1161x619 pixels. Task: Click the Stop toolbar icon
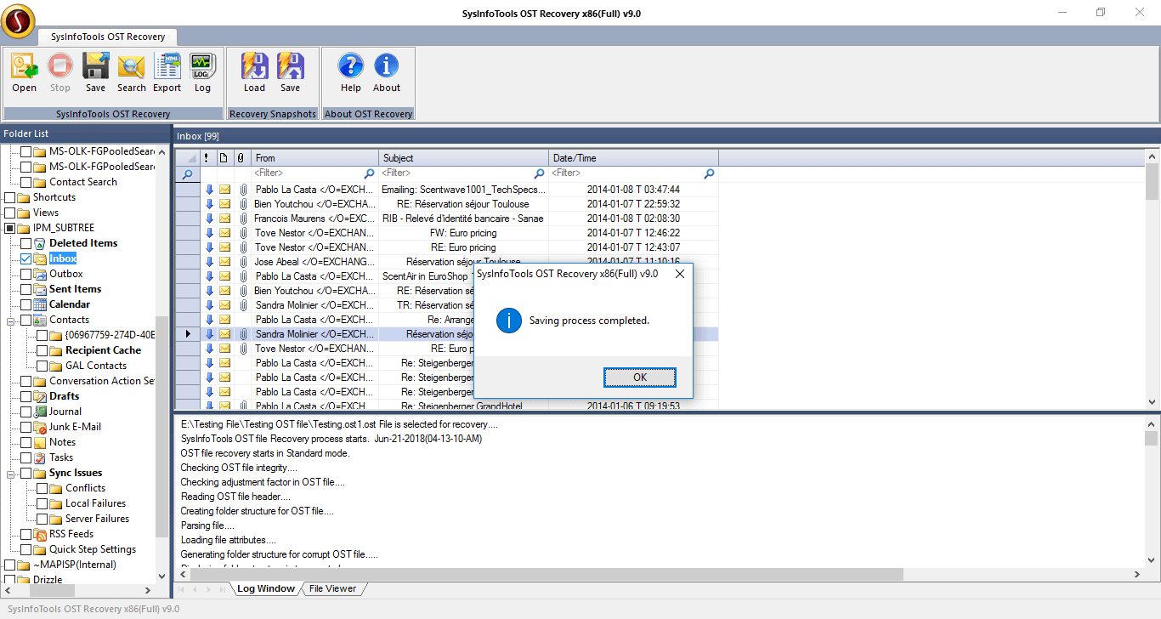coord(60,72)
